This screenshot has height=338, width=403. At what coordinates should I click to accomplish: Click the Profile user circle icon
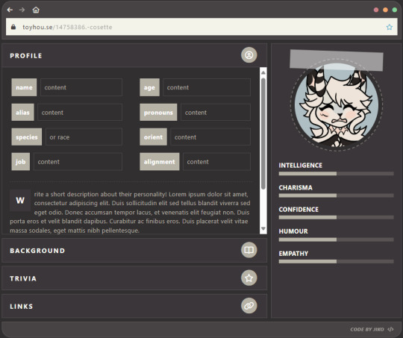click(249, 55)
